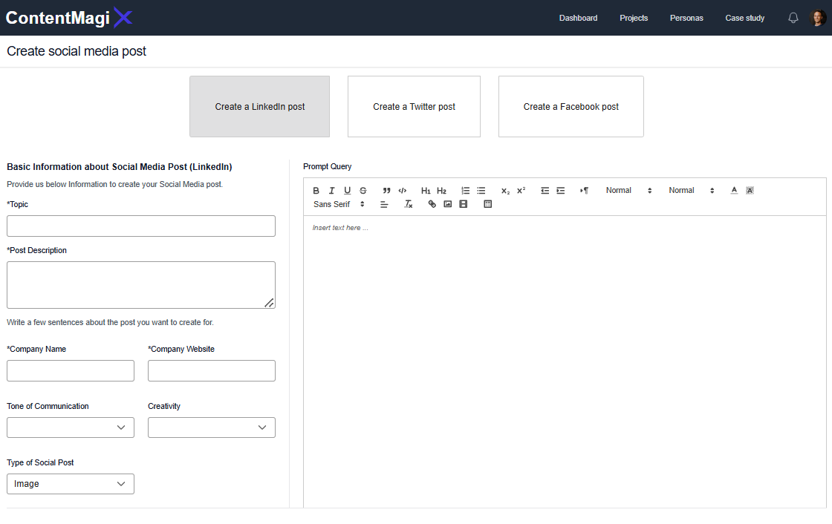Image resolution: width=832 pixels, height=524 pixels.
Task: Switch text direction to right-to-left
Action: (x=584, y=191)
